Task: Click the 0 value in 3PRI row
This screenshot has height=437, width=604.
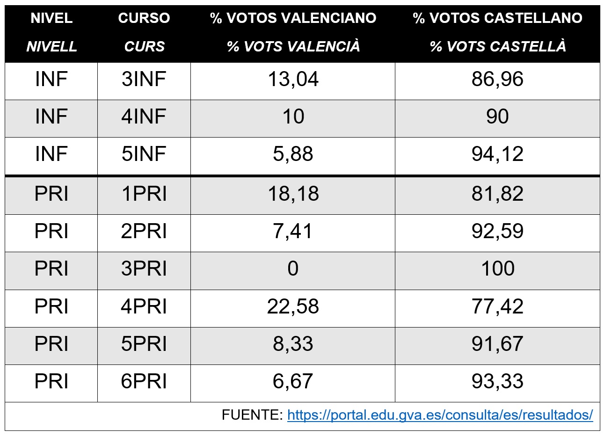Action: [x=293, y=269]
